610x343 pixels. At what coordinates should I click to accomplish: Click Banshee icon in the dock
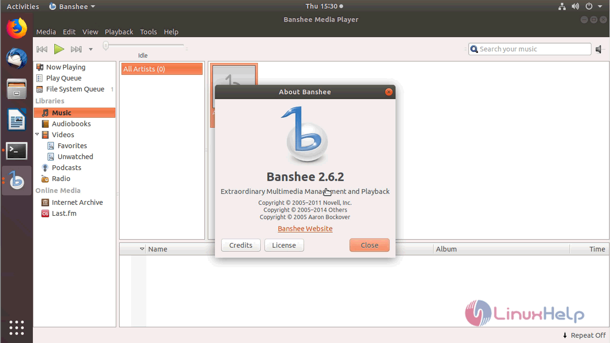17,181
